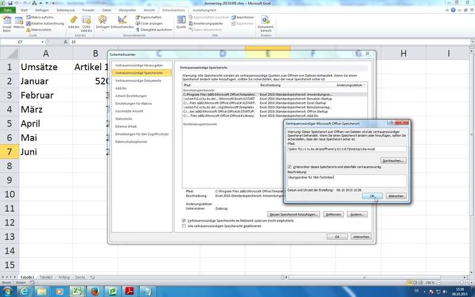Viewport: 475px width, 297px height.
Task: Toggle Alle vertrauenswürdigen Speicherorte deaktivieren checkbox
Action: click(184, 226)
